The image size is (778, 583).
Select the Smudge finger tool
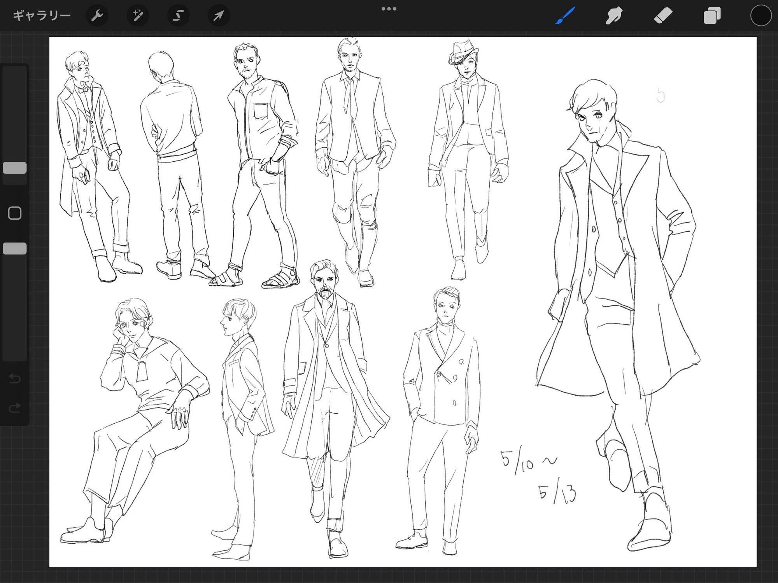[614, 16]
